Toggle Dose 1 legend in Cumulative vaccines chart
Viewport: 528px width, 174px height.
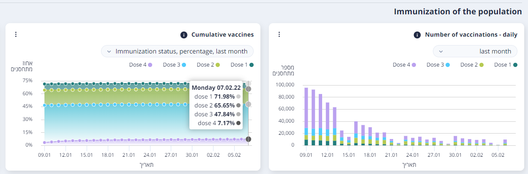pos(242,65)
